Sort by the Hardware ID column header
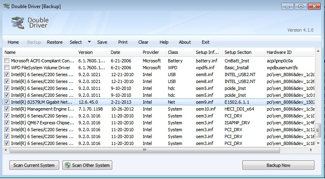325x179 pixels. coord(290,52)
